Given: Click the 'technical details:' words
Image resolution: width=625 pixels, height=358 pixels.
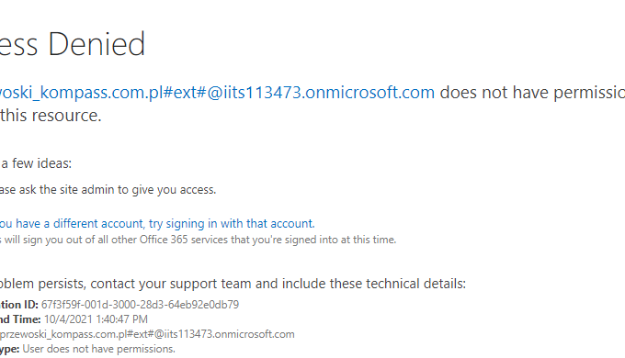Looking at the screenshot, I should (415, 284).
